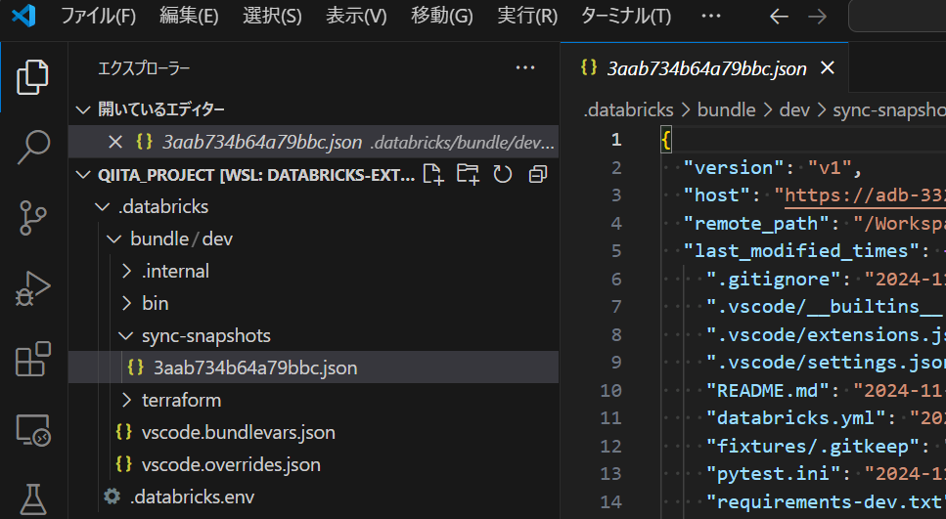Open the Testing flask view

[x=32, y=499]
